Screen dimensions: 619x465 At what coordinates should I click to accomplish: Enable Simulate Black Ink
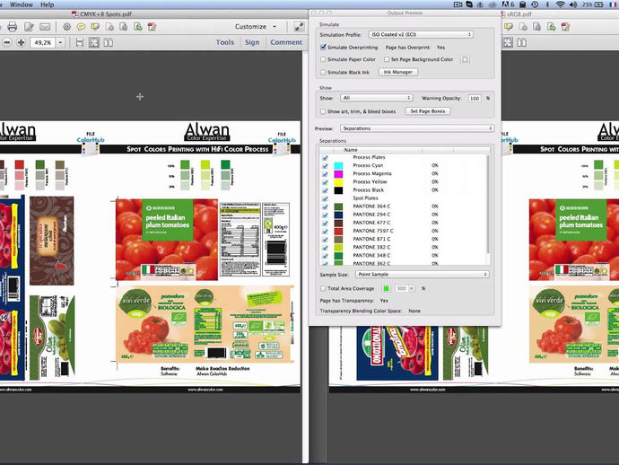click(x=323, y=73)
